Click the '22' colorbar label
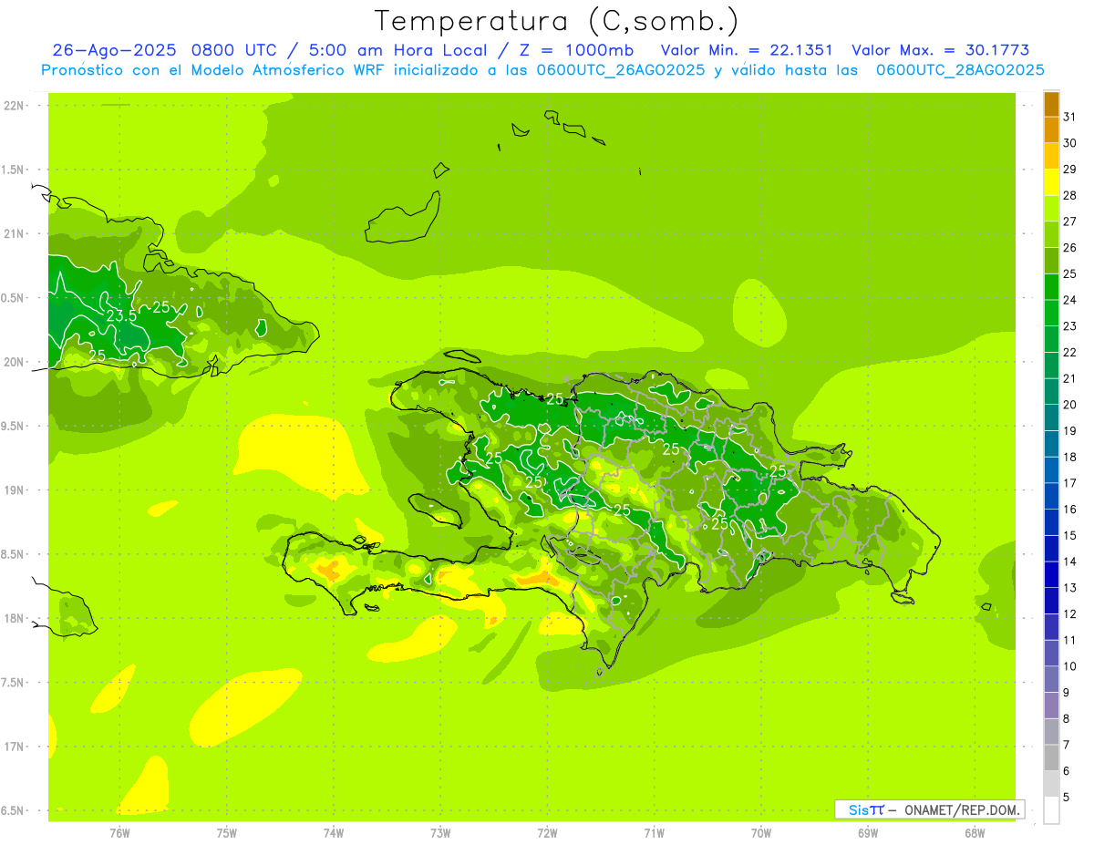This screenshot has height=845, width=1094. 1069,353
